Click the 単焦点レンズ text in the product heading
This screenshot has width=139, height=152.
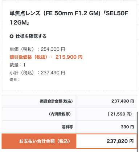coord(25,13)
